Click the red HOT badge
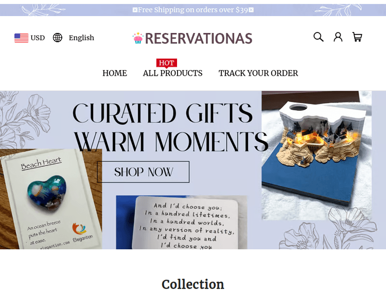 167,63
